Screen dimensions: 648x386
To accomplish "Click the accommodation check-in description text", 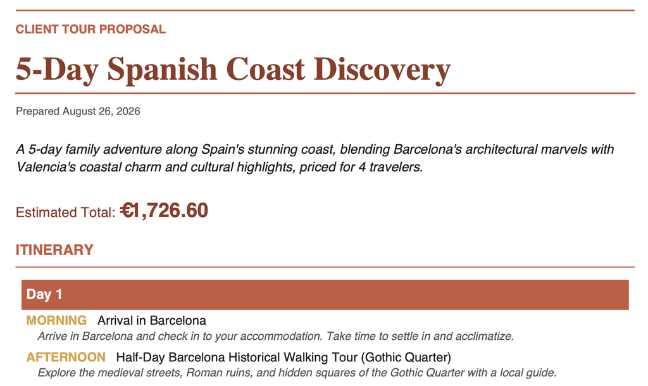I will click(276, 336).
